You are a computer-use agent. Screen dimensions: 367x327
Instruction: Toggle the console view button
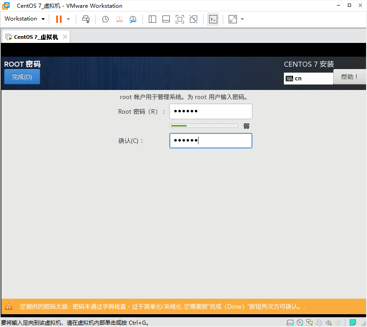coord(213,19)
